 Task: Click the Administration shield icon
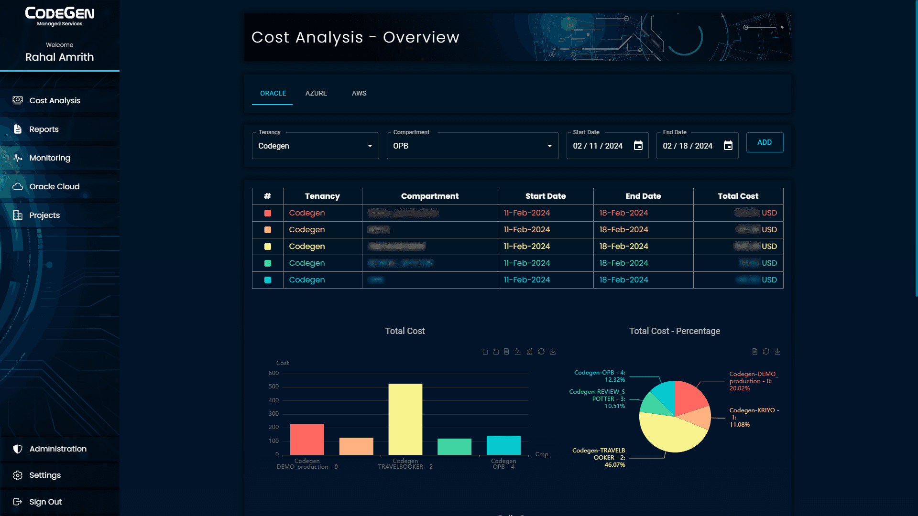[18, 449]
